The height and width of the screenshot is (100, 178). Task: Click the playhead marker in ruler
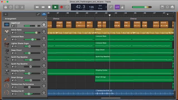tap(110, 15)
